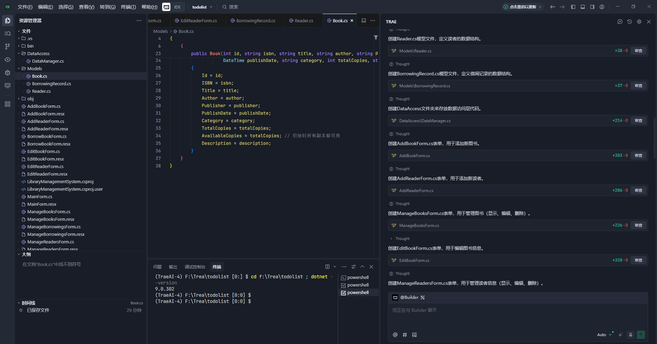This screenshot has height=344, width=657.
Task: Attach an image in chat input
Action: pyautogui.click(x=414, y=335)
